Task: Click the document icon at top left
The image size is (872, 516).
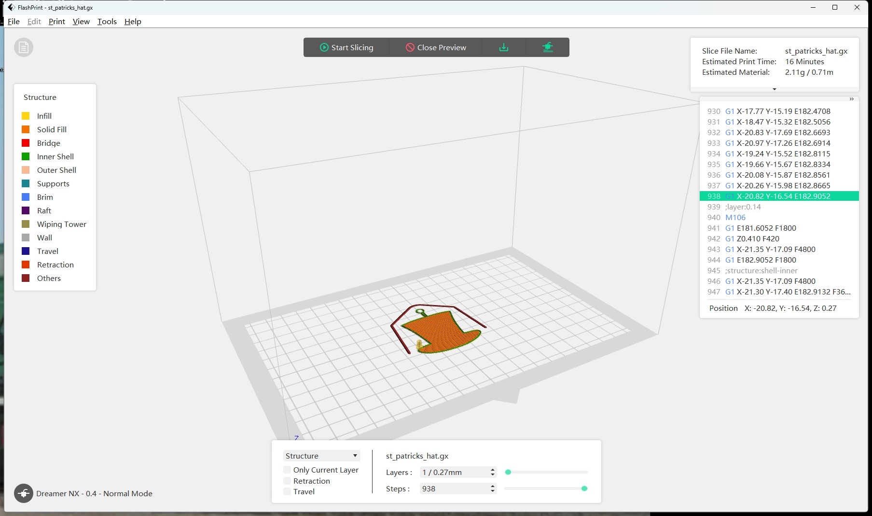Action: 24,48
